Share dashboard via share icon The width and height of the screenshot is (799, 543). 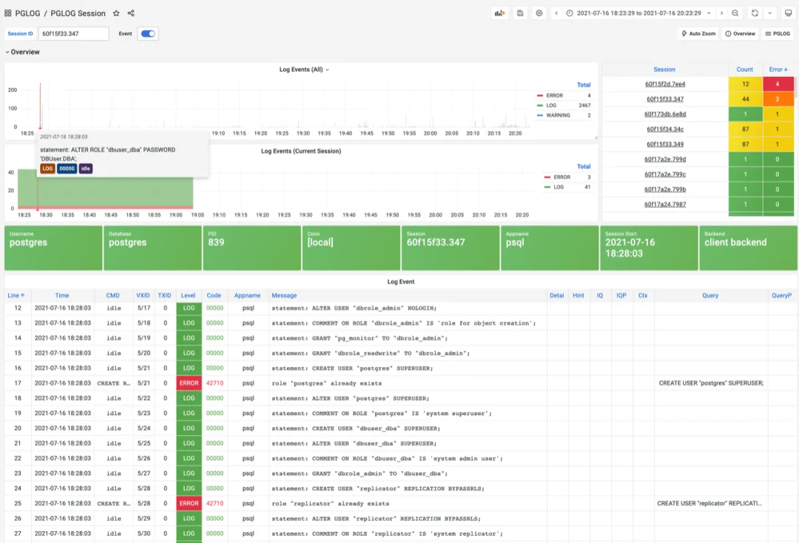point(131,13)
